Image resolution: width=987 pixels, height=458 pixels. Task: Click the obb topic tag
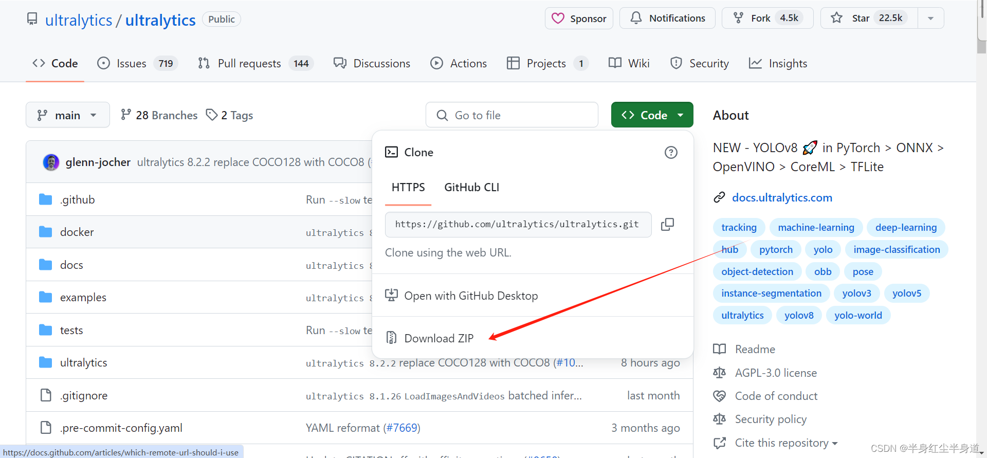click(822, 272)
